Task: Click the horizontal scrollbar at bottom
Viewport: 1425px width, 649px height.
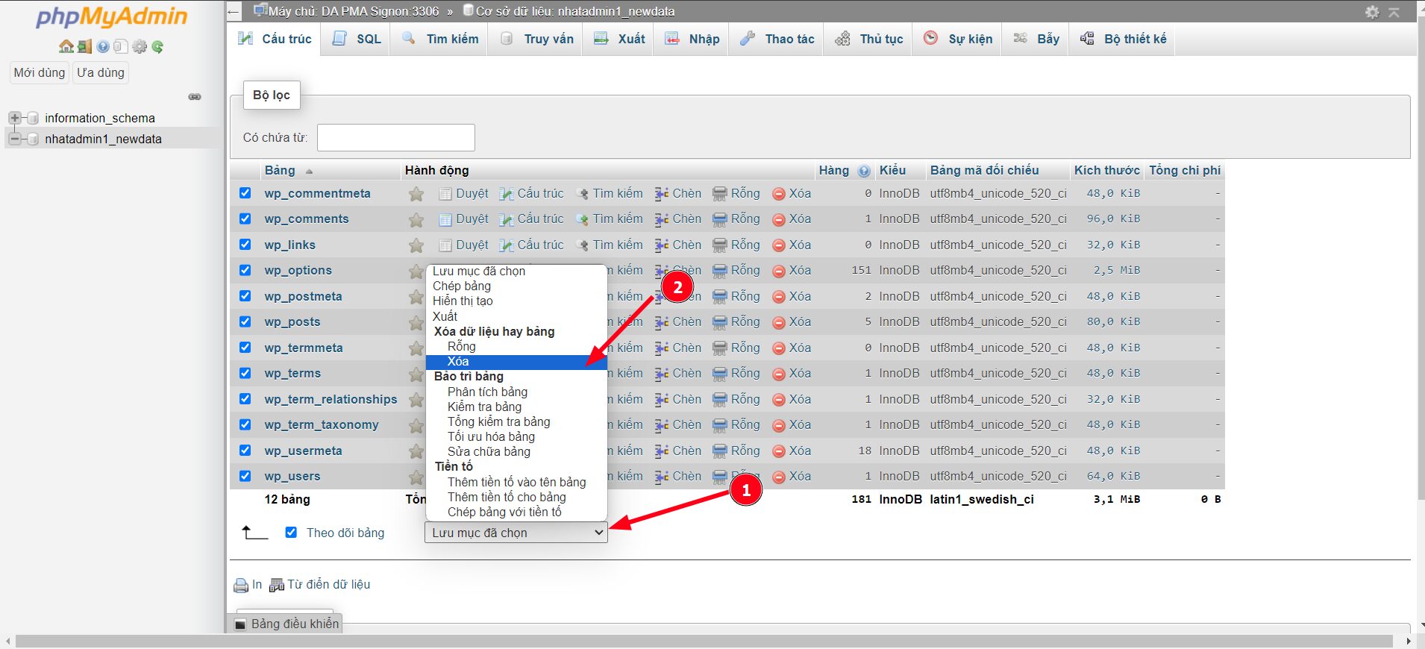Action: point(704,642)
